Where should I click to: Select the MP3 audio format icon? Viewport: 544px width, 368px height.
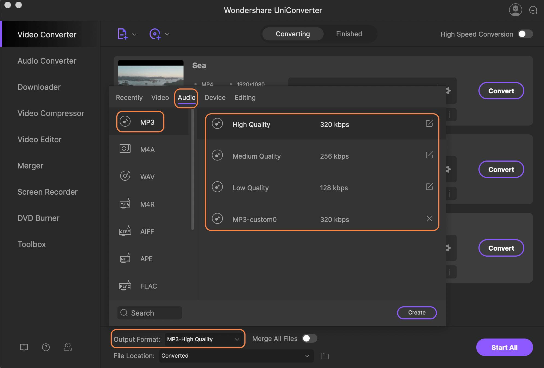pos(125,122)
